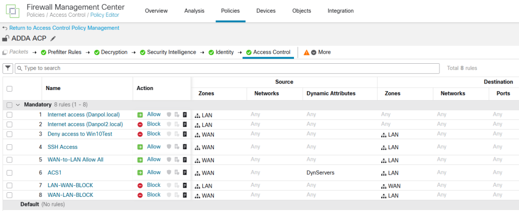The image size is (519, 211).
Task: Open the filter funnel icon
Action: [8, 68]
